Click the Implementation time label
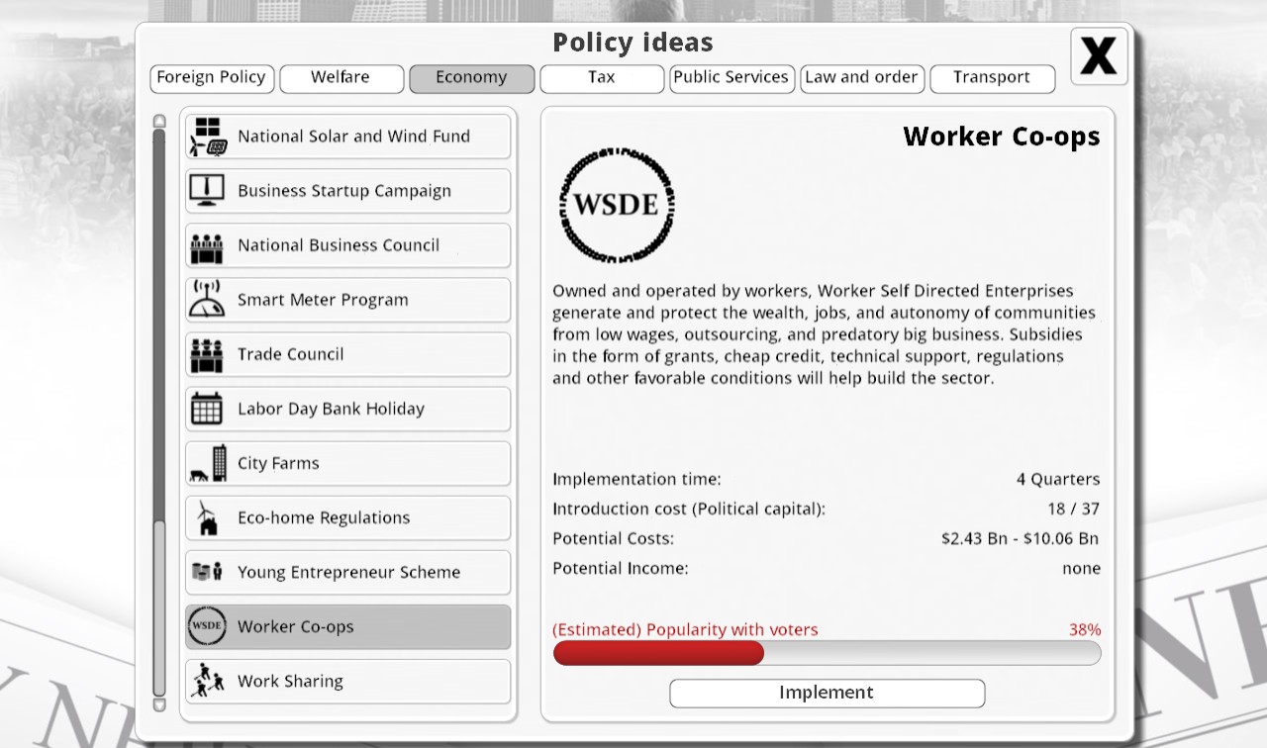 637,480
